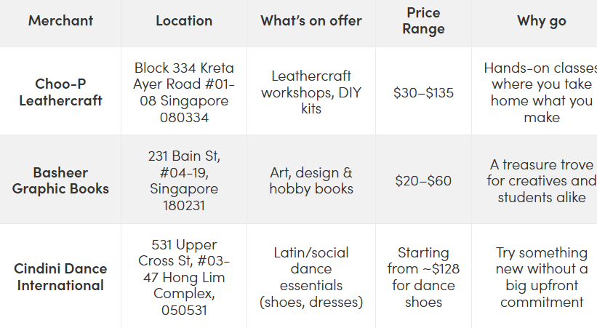Click the Price Range column header

click(x=423, y=20)
